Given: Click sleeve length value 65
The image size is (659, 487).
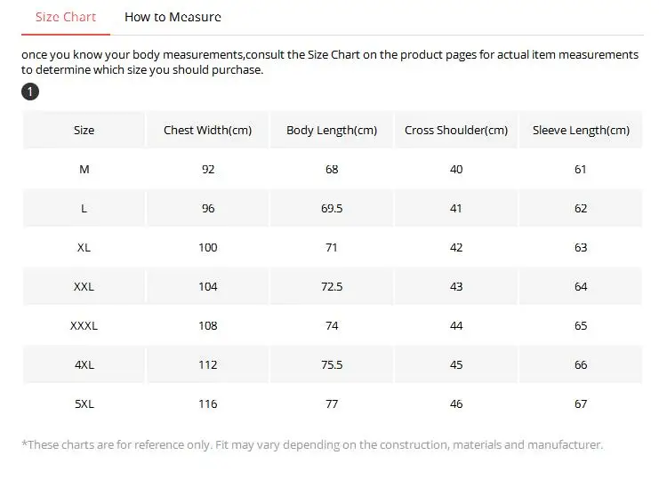Looking at the screenshot, I should click(x=581, y=325).
